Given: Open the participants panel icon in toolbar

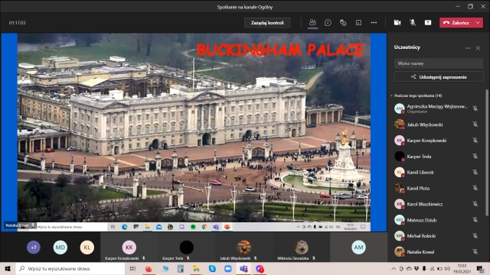Looking at the screenshot, I should click(x=312, y=22).
